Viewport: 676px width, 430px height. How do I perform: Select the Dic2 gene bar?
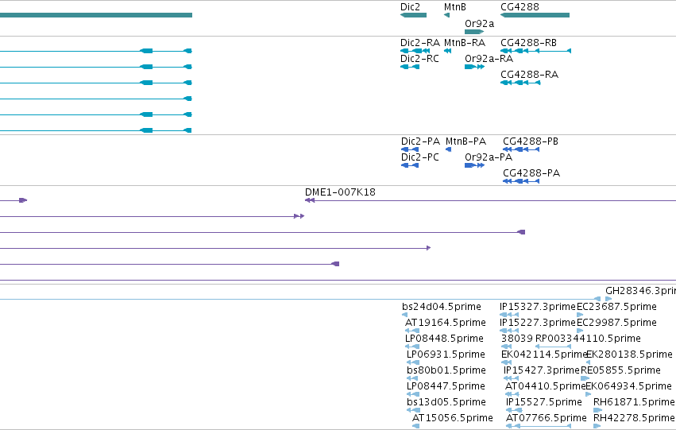(x=413, y=15)
